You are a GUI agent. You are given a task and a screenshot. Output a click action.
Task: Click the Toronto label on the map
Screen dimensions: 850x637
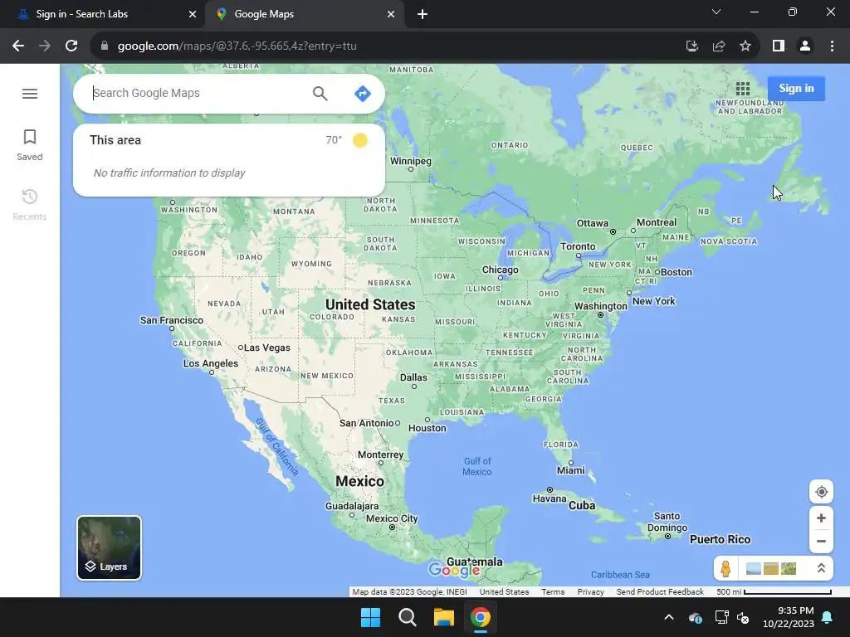click(578, 246)
